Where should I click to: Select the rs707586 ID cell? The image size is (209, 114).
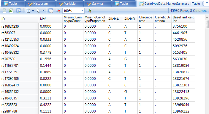coord(20,59)
